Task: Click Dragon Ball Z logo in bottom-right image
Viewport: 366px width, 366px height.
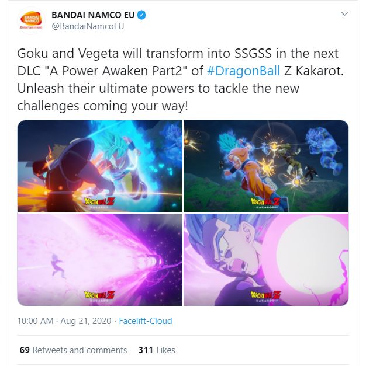Action: click(x=265, y=296)
